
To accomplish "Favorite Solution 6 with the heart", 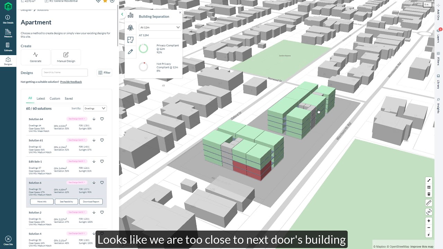I will (x=102, y=182).
